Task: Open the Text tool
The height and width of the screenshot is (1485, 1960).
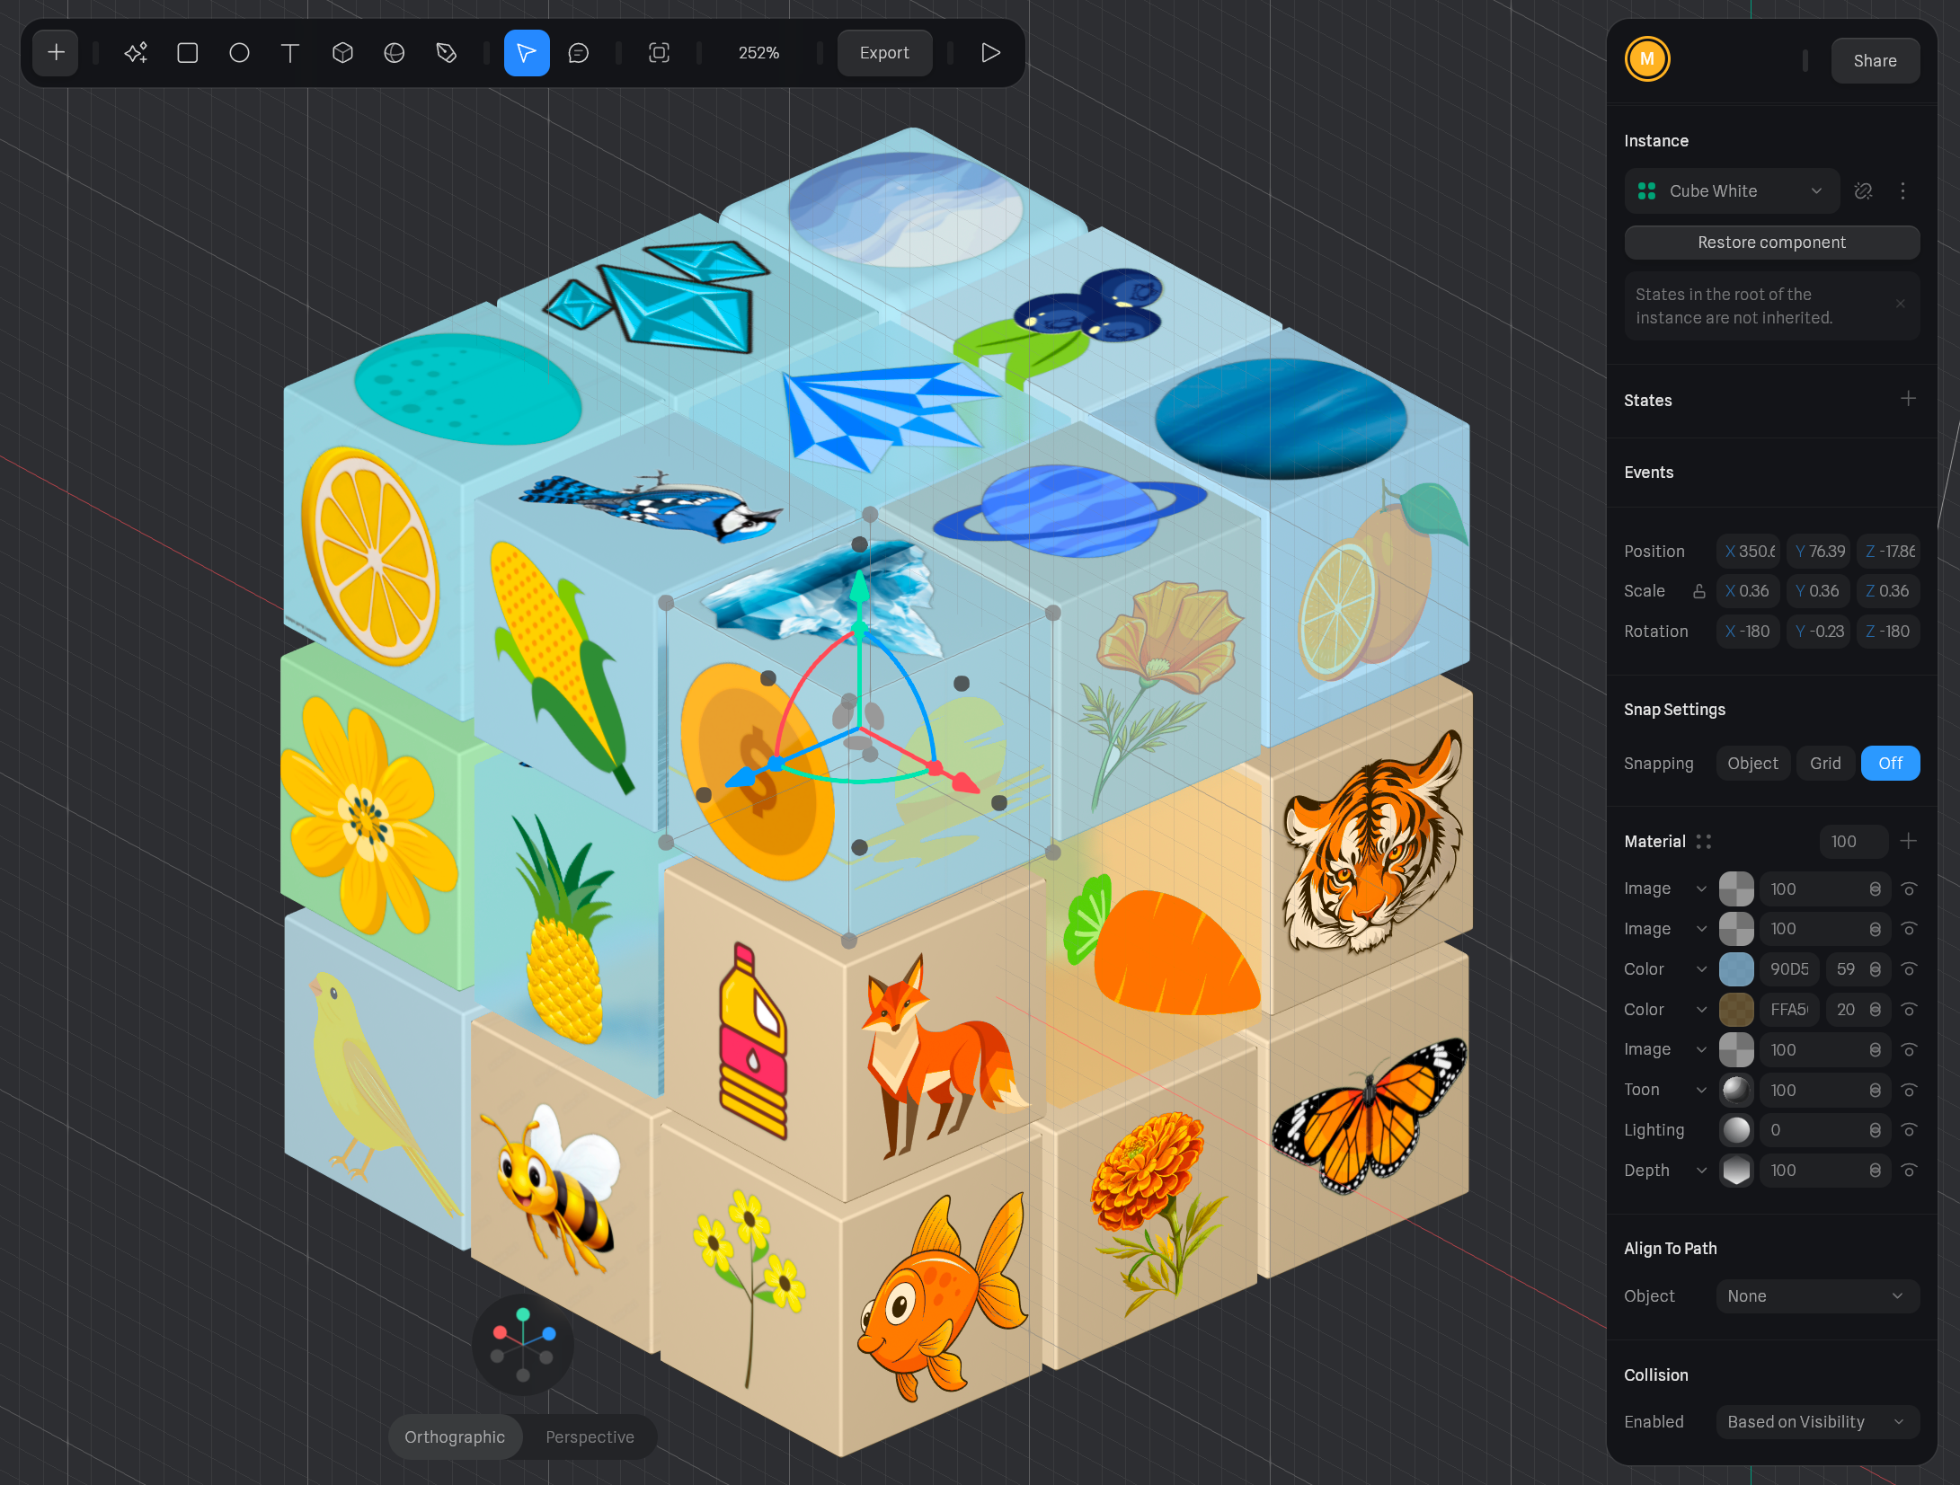Action: 290,53
